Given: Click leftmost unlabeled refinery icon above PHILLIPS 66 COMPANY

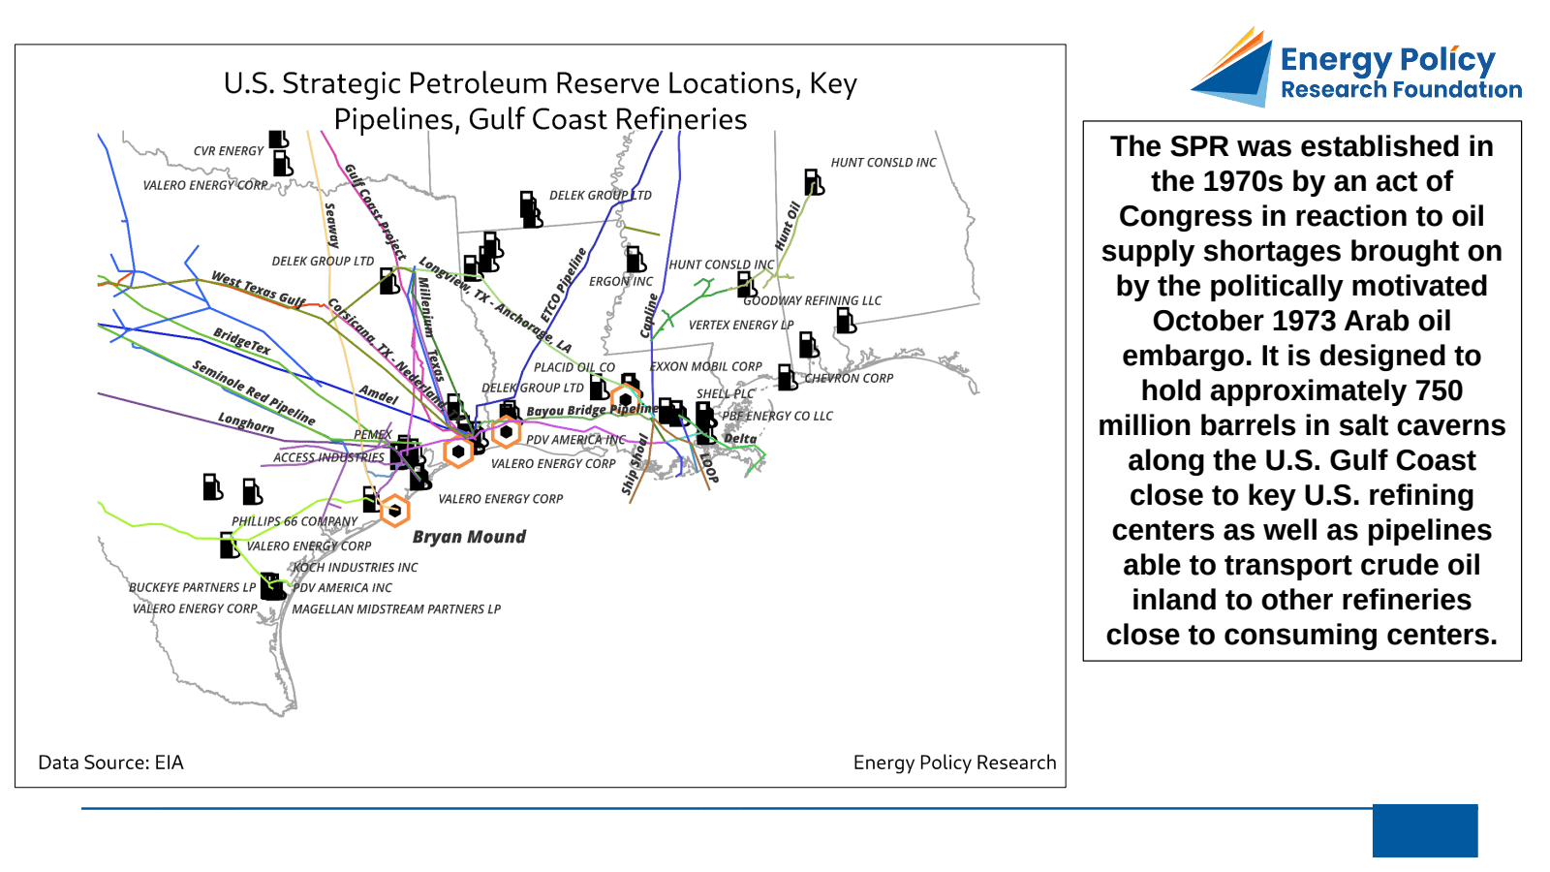Looking at the screenshot, I should [212, 486].
